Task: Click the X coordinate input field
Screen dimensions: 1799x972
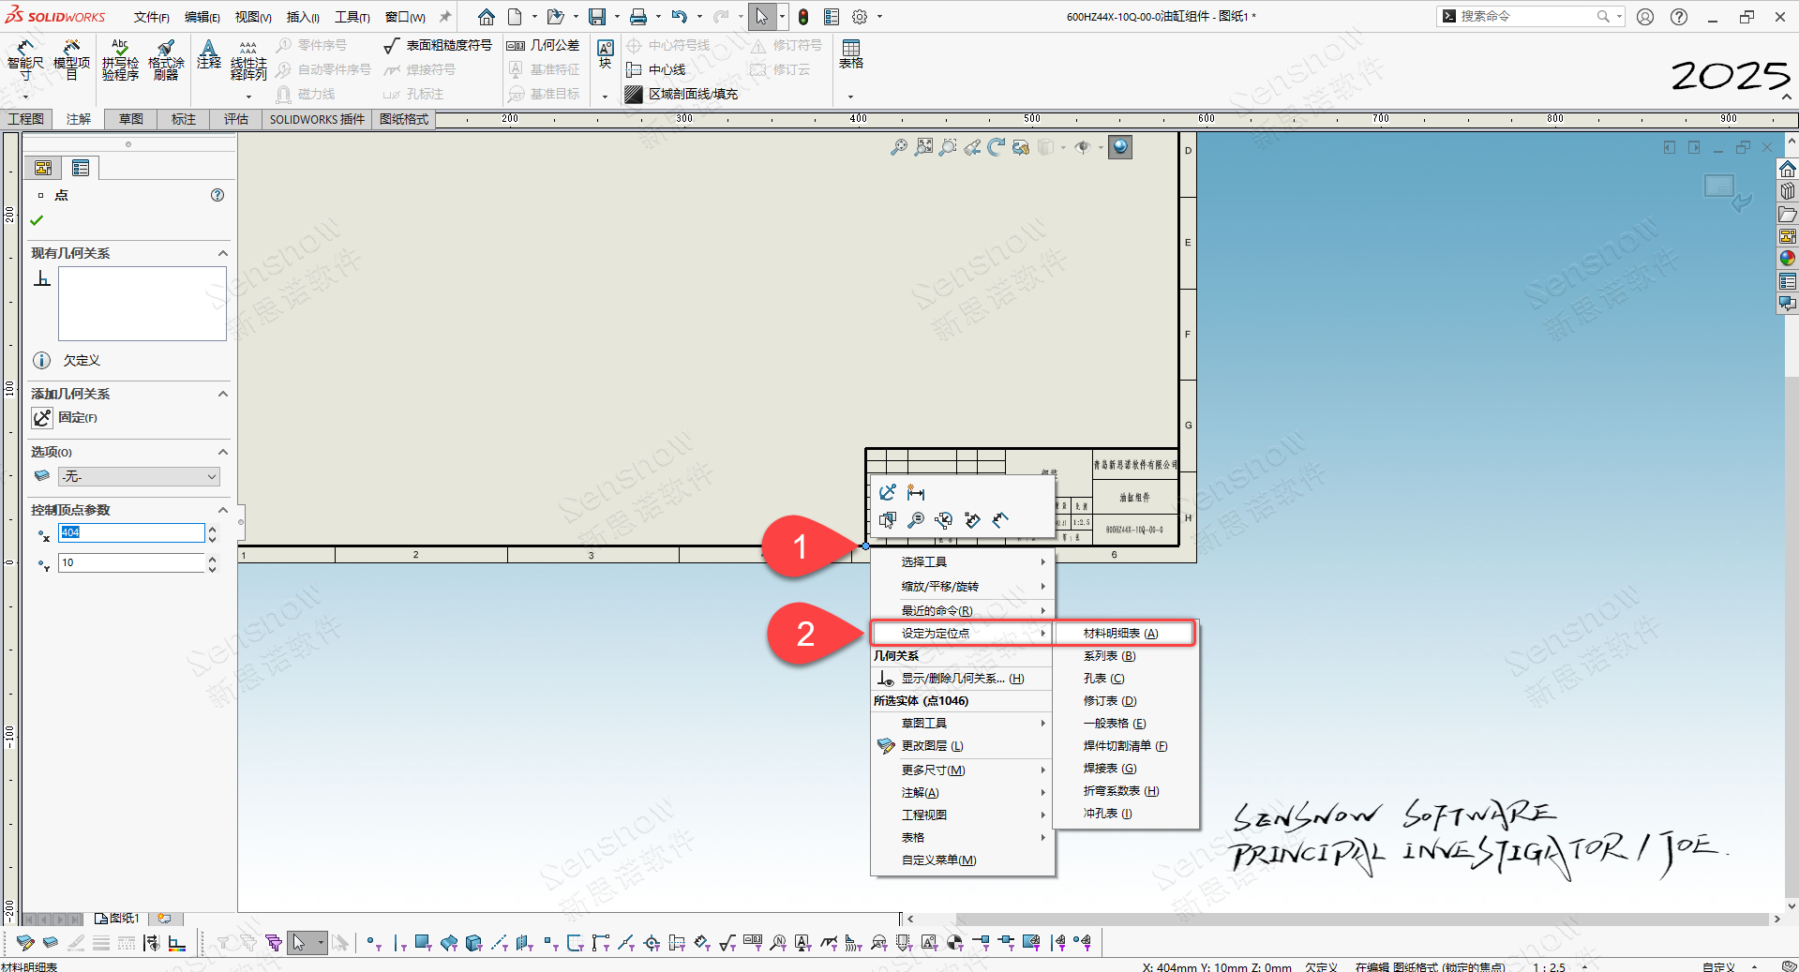Action: tap(131, 532)
